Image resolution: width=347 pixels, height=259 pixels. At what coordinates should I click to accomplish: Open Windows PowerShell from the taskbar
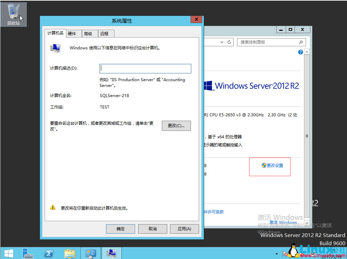point(49,253)
